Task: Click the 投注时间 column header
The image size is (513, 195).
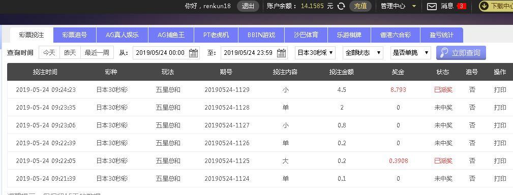Action: coord(45,72)
